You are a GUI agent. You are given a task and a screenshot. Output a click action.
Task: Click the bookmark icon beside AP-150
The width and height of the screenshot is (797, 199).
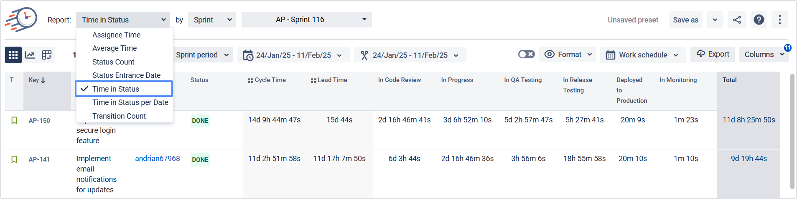click(14, 120)
